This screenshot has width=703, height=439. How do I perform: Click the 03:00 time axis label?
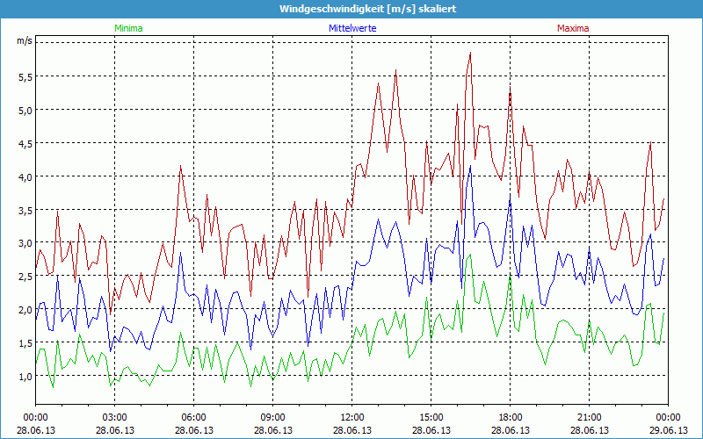click(115, 418)
